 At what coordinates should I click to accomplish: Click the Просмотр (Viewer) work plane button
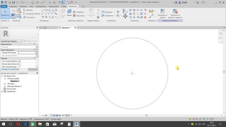pos(79,16)
